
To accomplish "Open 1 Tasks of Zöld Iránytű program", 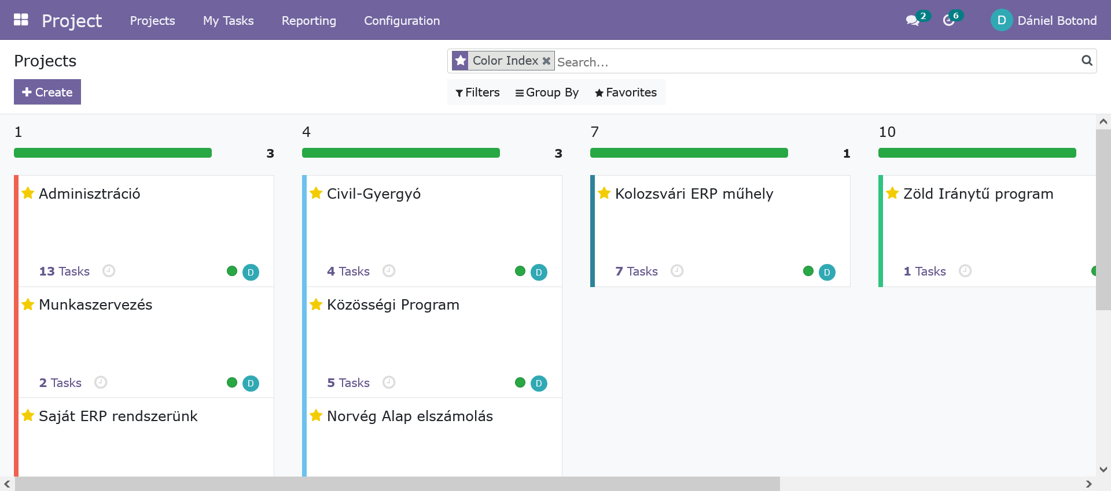I will (925, 271).
